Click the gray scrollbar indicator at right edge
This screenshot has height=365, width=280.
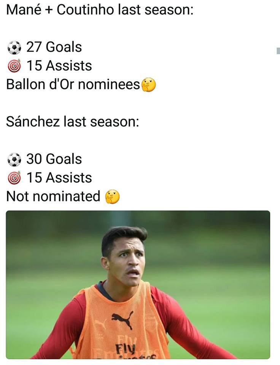(x=278, y=51)
